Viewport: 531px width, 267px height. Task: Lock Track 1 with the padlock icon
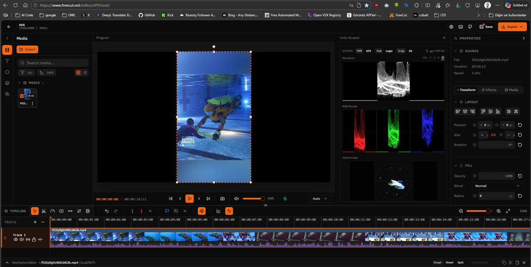click(34, 240)
